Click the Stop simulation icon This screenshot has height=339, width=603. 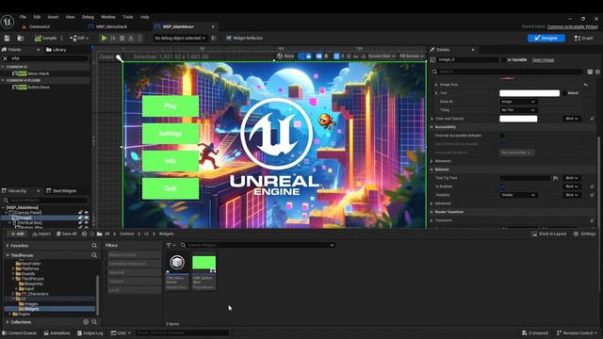(122, 38)
